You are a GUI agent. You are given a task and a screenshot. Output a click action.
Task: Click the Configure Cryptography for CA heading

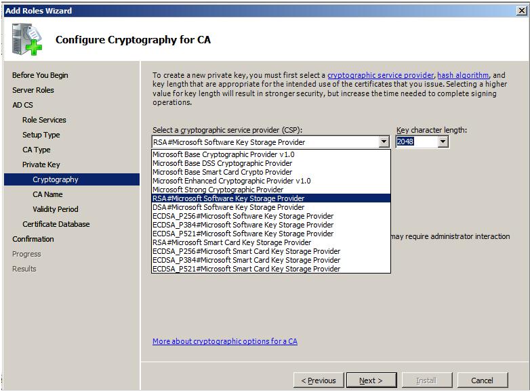[x=133, y=40]
